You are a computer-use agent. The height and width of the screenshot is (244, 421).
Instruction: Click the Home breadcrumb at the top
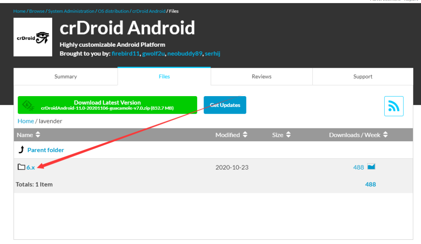pyautogui.click(x=19, y=11)
